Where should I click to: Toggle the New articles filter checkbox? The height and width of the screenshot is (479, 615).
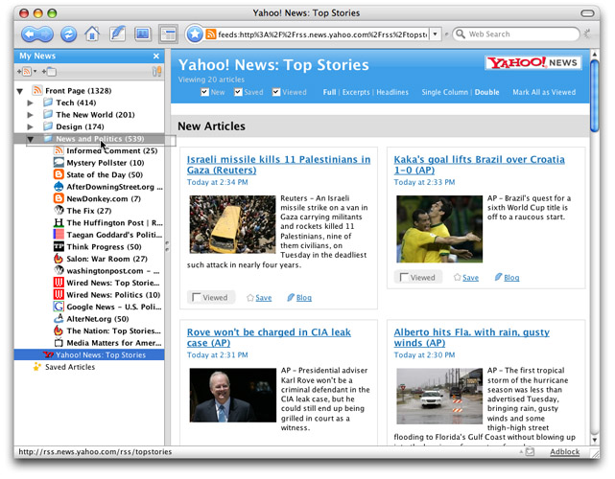tap(205, 93)
